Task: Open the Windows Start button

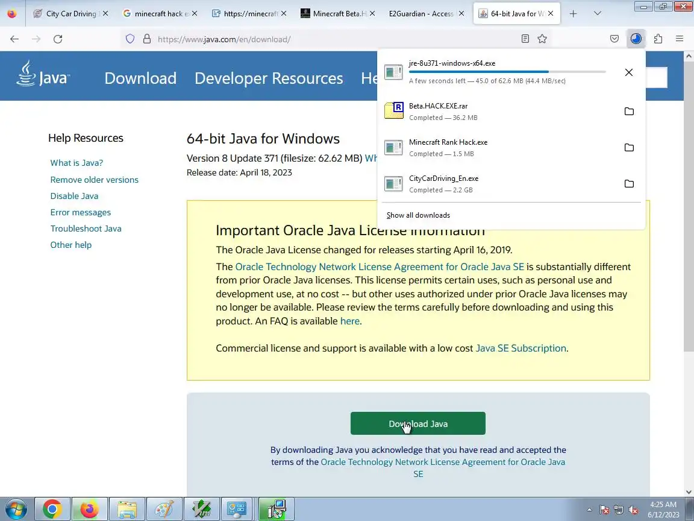Action: point(16,509)
